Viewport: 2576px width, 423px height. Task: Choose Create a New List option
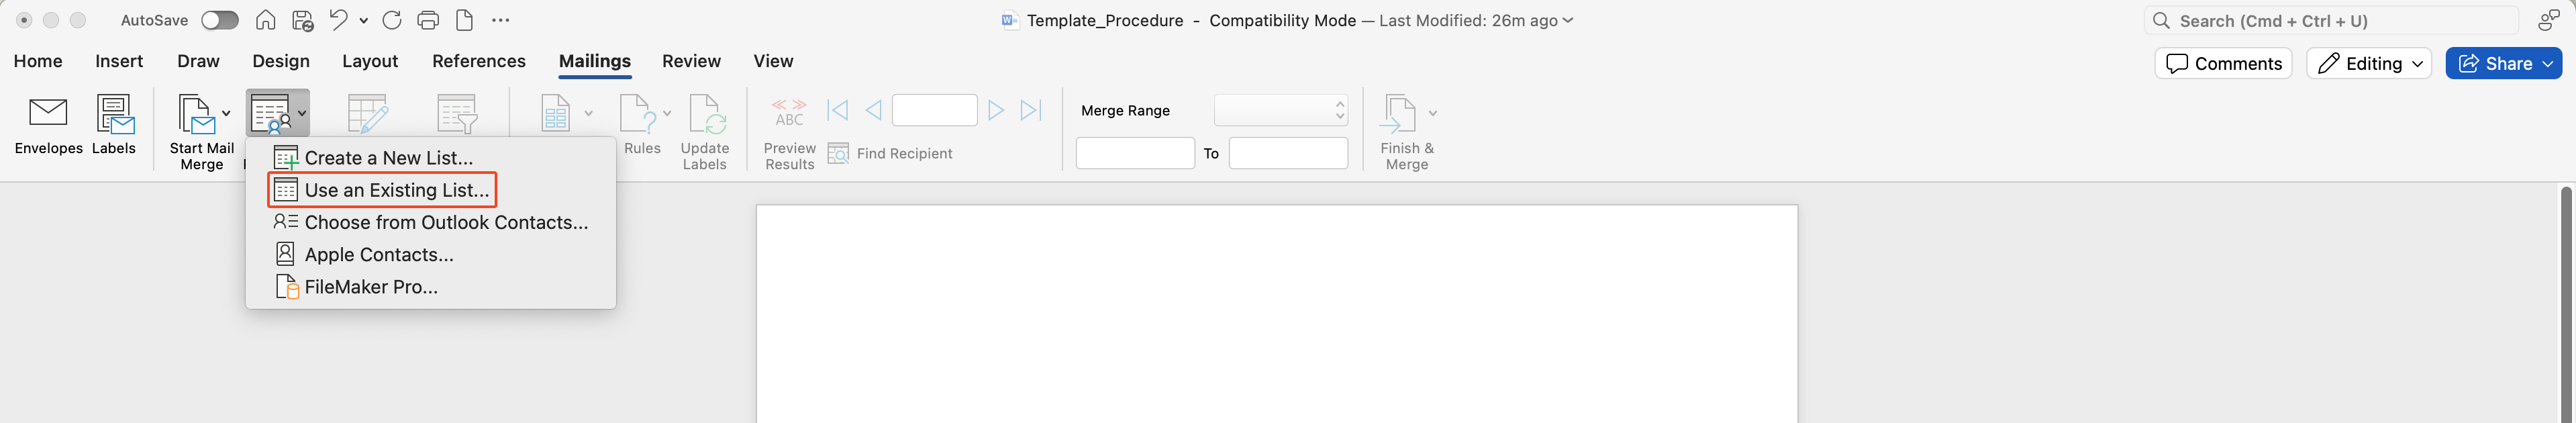388,158
